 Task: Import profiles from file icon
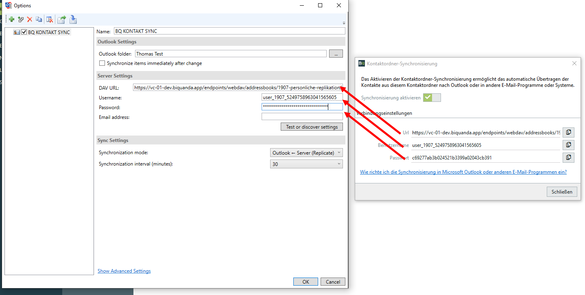click(73, 19)
